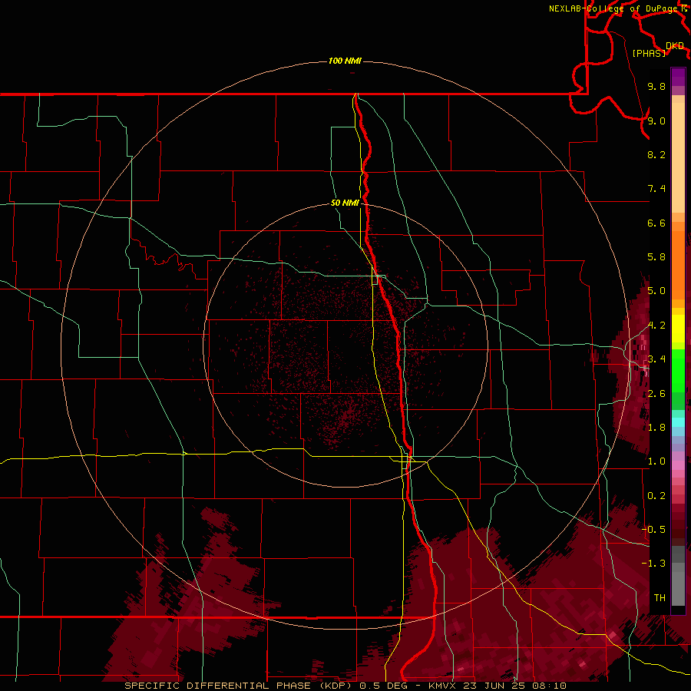The height and width of the screenshot is (691, 691).
Task: Select the cyan band of the color bar
Action: click(x=678, y=422)
